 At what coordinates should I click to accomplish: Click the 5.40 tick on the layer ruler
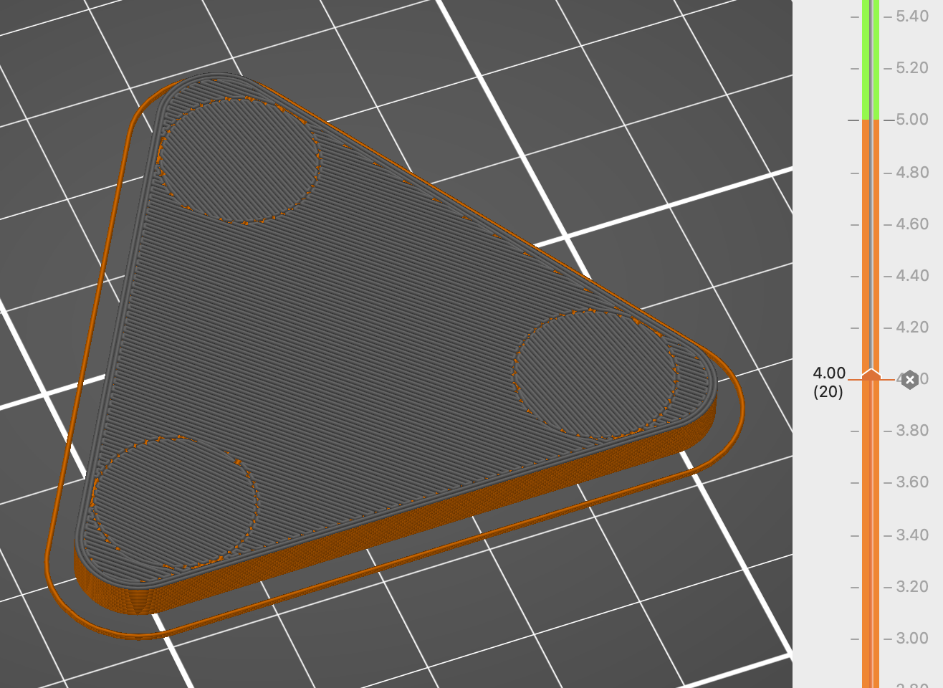(912, 16)
